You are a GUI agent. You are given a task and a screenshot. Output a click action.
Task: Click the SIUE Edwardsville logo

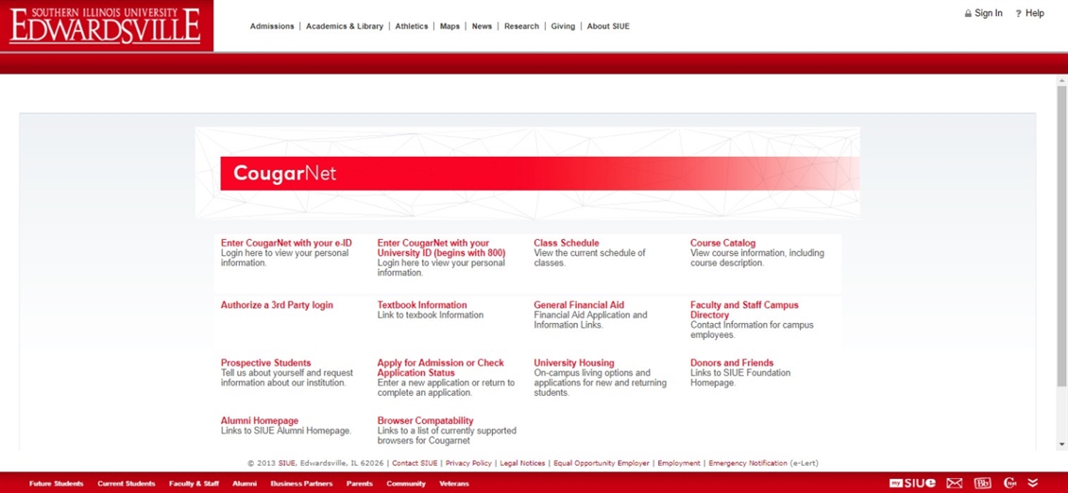[x=106, y=25]
